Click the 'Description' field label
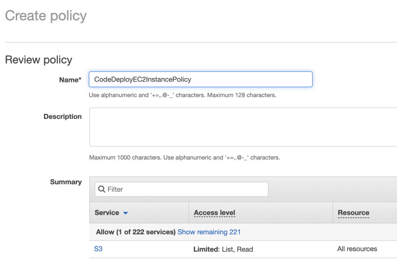 tap(63, 117)
